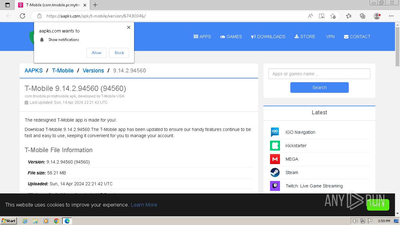
Task: Open File Explorer from taskbar
Action: pos(35,221)
